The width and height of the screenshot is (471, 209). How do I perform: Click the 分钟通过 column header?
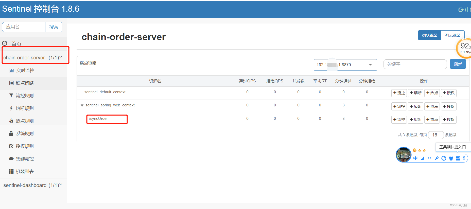(343, 81)
